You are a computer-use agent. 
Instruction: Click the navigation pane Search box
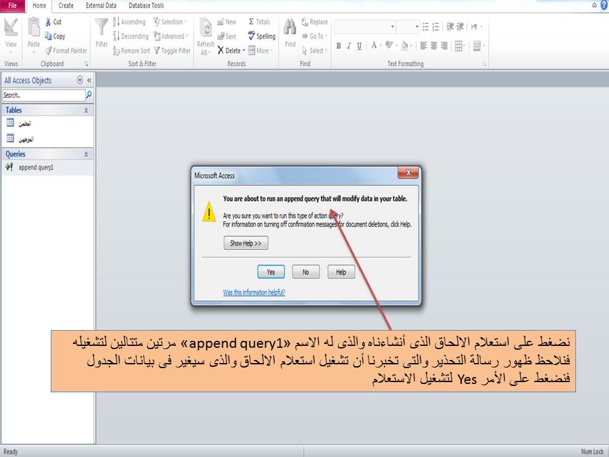[x=44, y=95]
